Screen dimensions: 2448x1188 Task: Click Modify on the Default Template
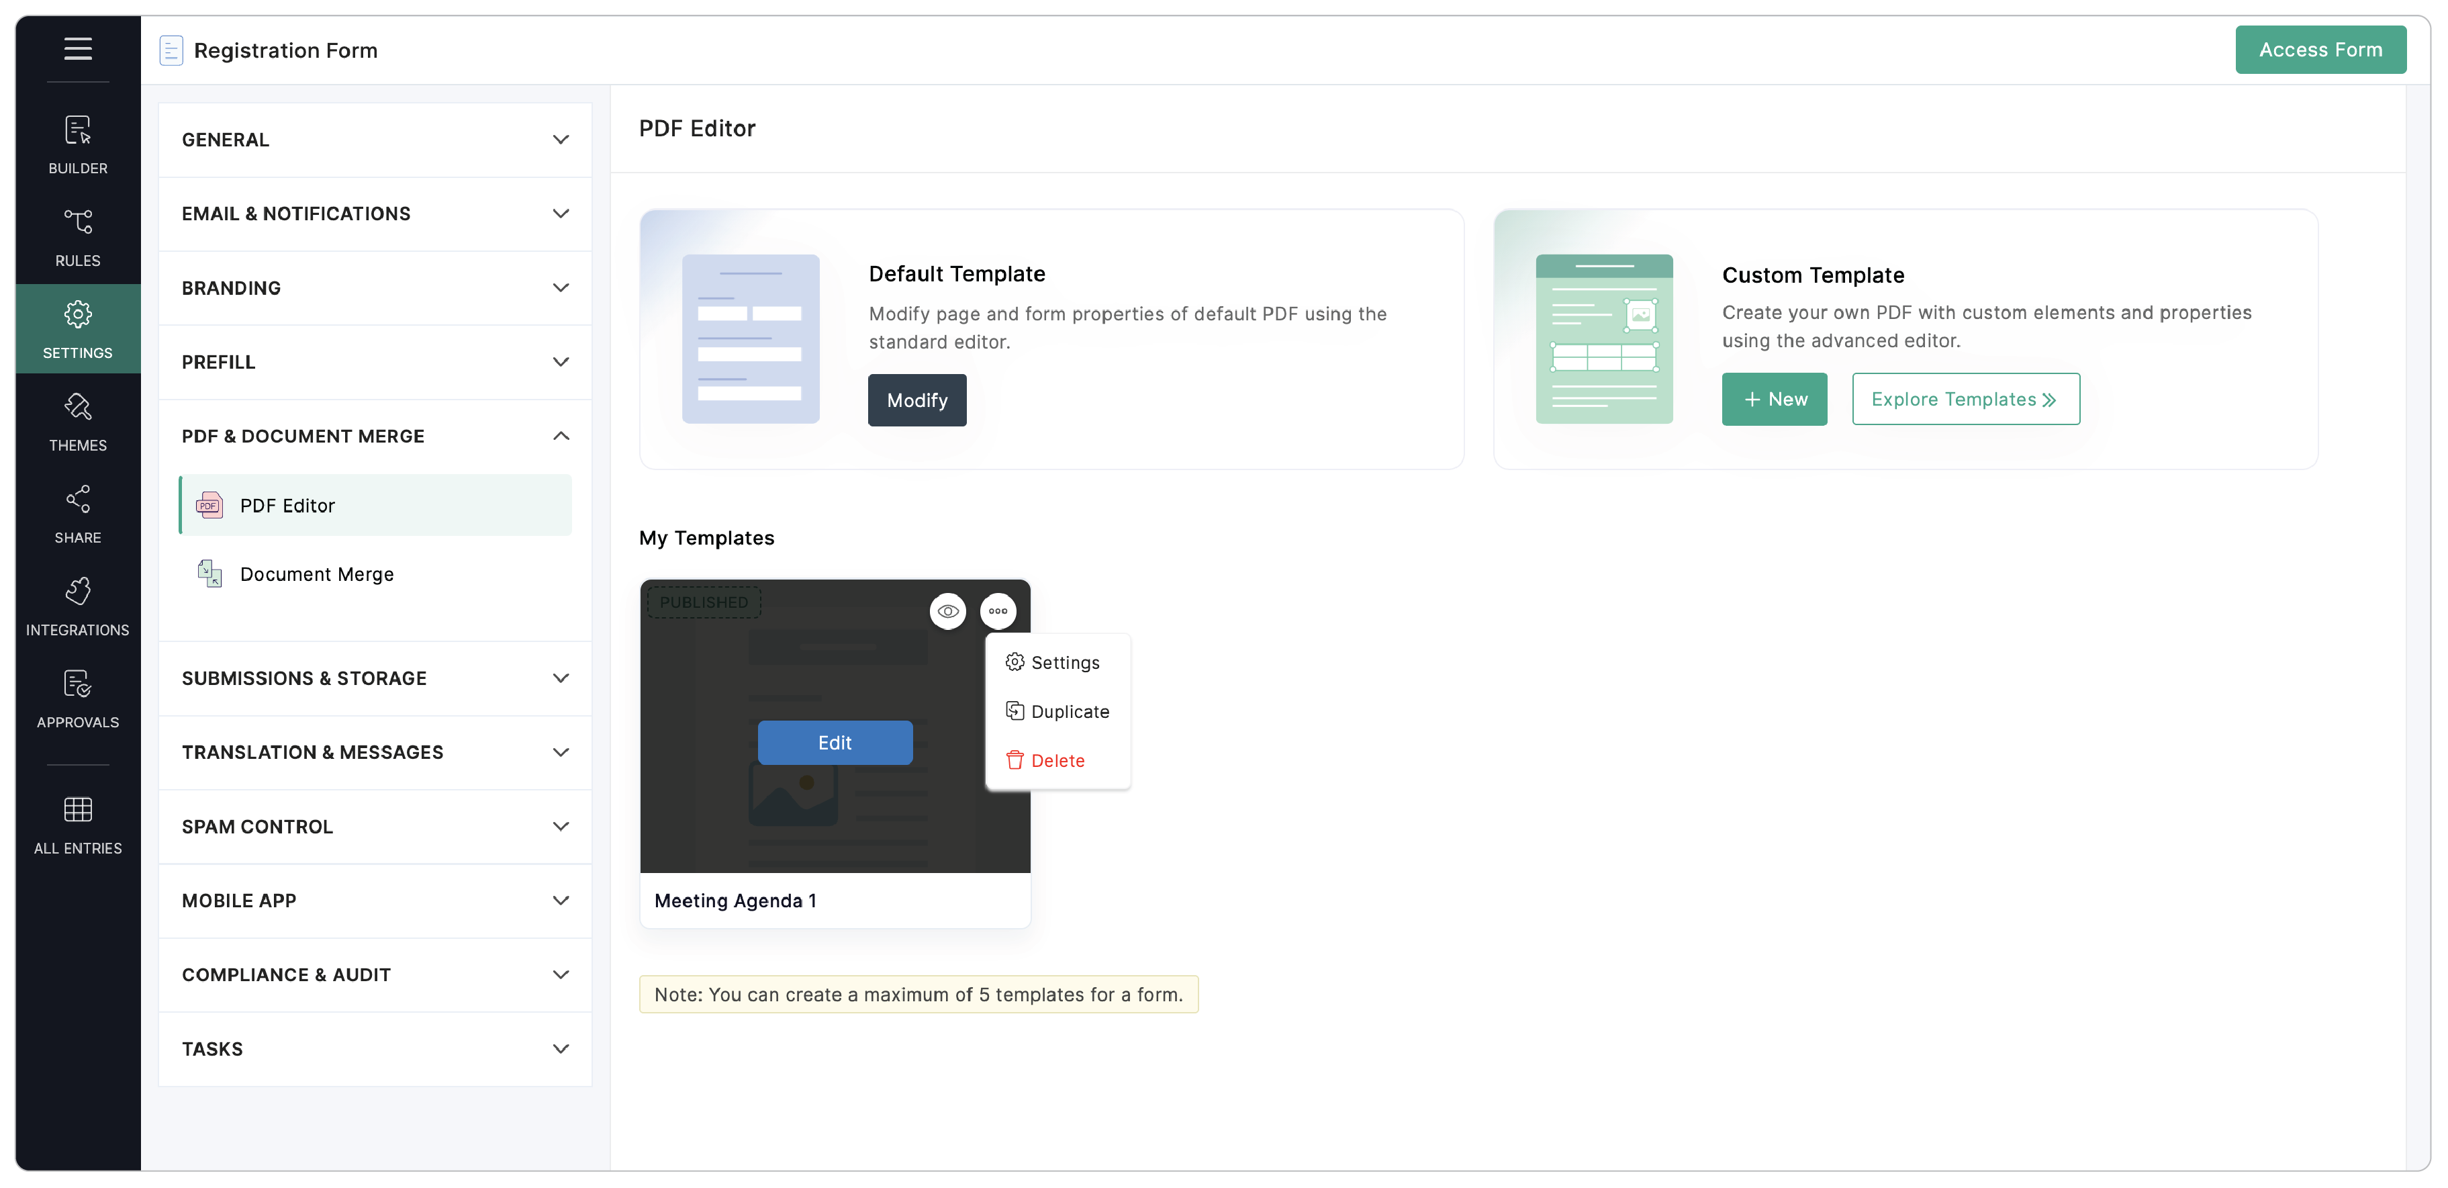tap(916, 400)
